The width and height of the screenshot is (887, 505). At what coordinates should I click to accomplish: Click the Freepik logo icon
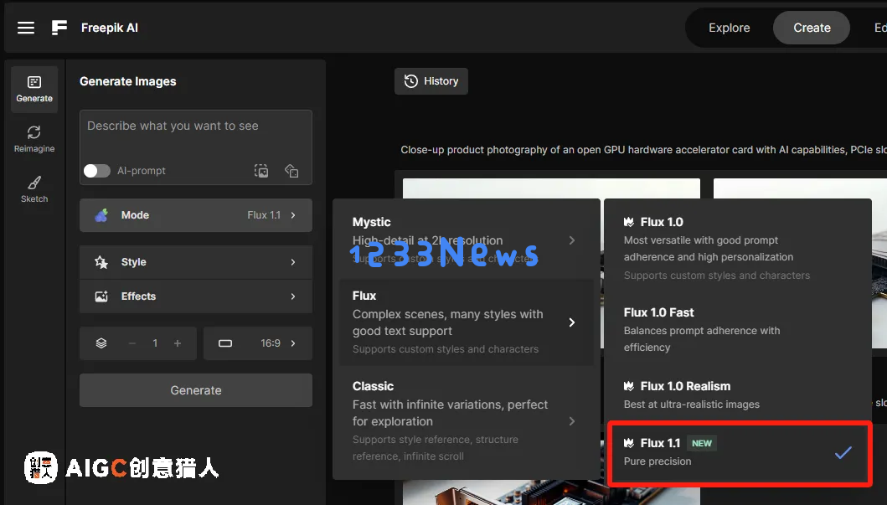pos(59,28)
